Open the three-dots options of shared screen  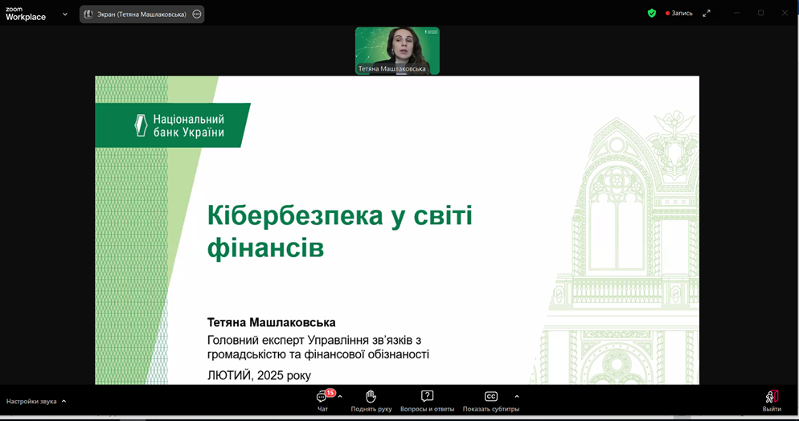(x=197, y=14)
